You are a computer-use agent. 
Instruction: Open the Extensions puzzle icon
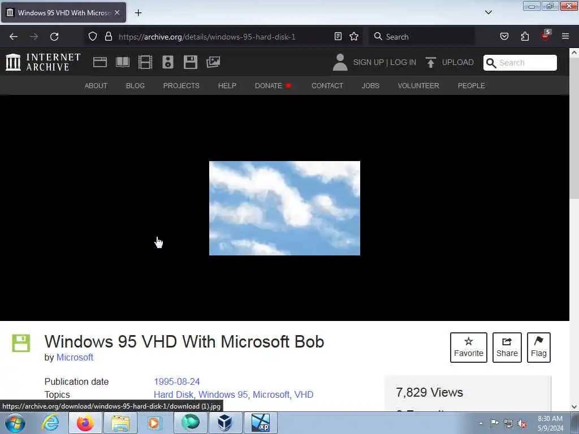[x=525, y=36]
